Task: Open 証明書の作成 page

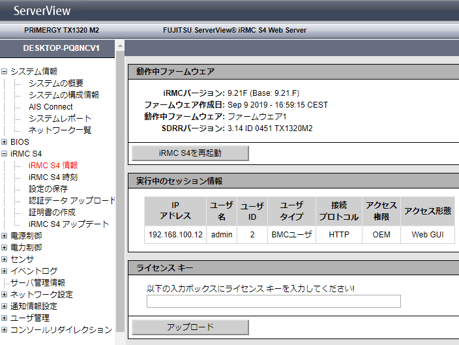Action: tap(52, 213)
